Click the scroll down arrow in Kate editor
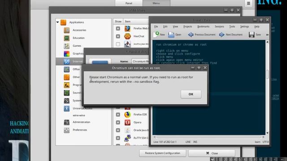The width and height of the screenshot is (287, 161). [x=267, y=133]
